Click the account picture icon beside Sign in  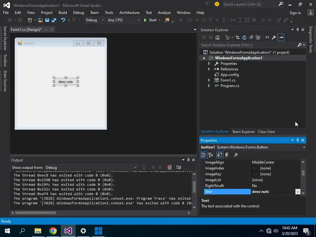click(310, 12)
